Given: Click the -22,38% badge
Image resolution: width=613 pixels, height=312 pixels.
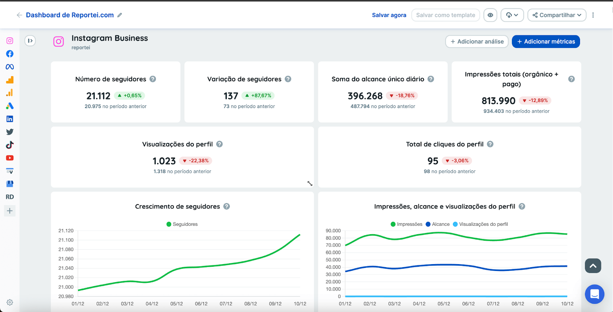Looking at the screenshot, I should (196, 161).
